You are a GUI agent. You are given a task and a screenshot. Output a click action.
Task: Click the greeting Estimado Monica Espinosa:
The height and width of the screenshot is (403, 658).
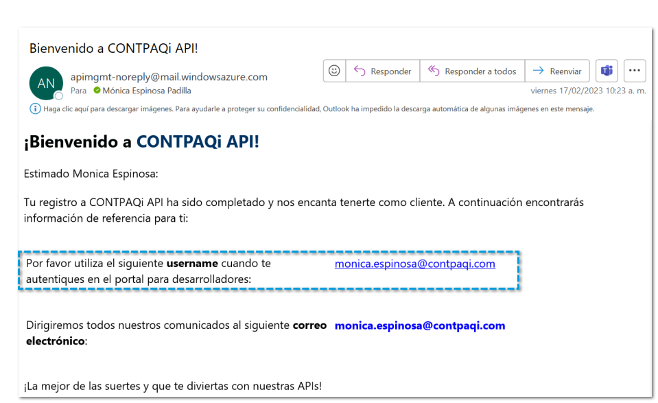point(91,174)
